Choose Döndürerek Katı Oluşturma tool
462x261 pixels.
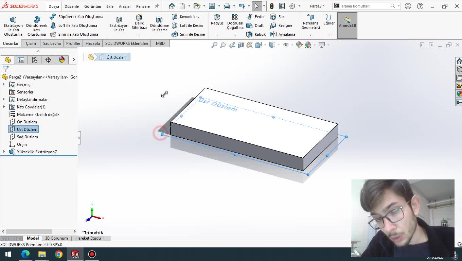click(x=37, y=25)
